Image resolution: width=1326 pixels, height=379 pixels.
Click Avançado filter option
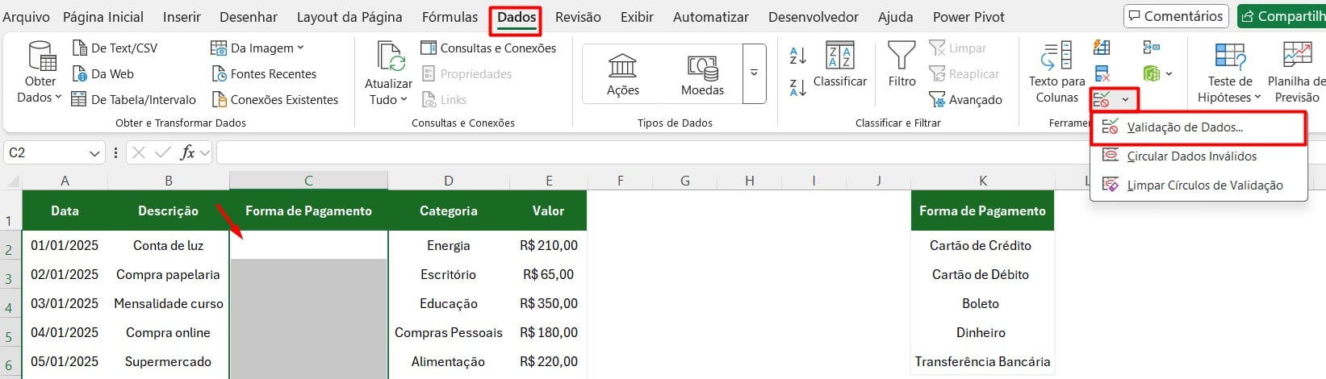[965, 100]
